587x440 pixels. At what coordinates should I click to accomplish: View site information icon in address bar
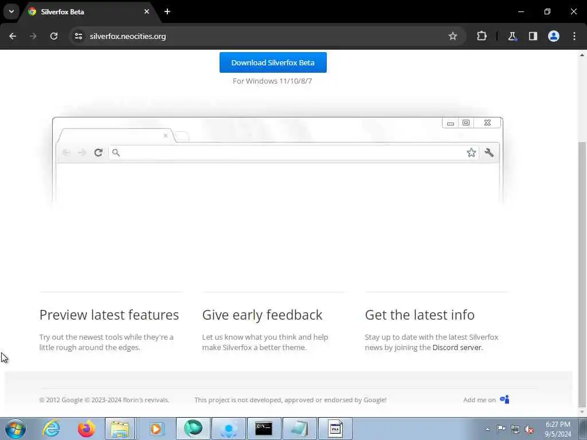point(78,36)
